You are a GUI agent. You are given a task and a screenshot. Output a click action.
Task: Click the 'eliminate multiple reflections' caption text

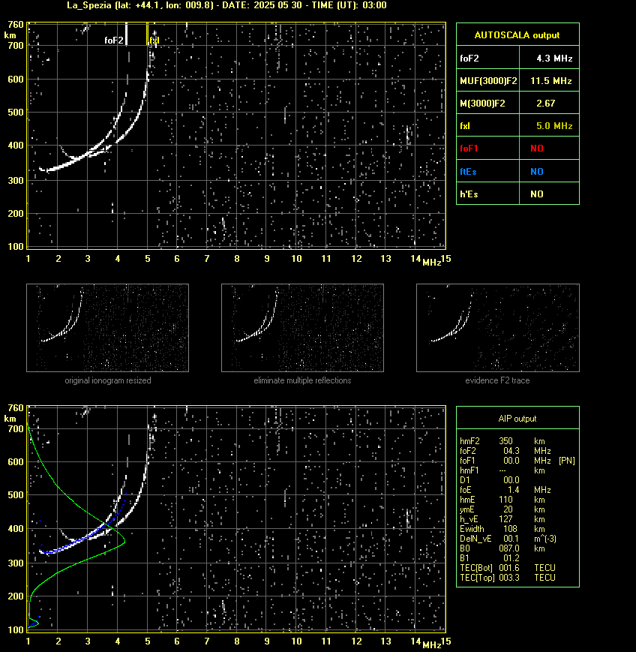click(x=302, y=380)
